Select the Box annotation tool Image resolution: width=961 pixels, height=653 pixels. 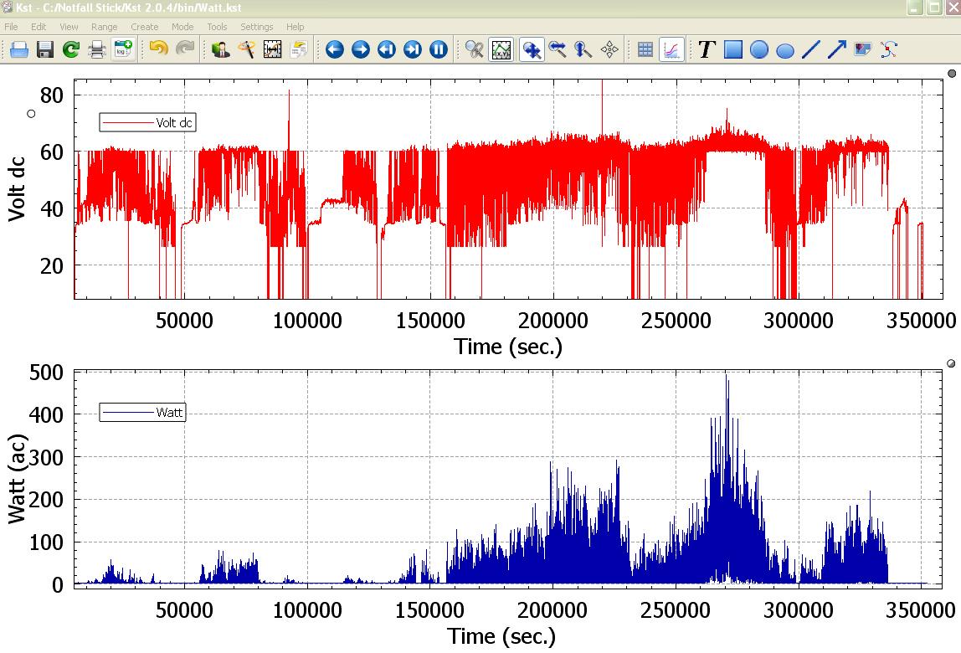click(733, 49)
